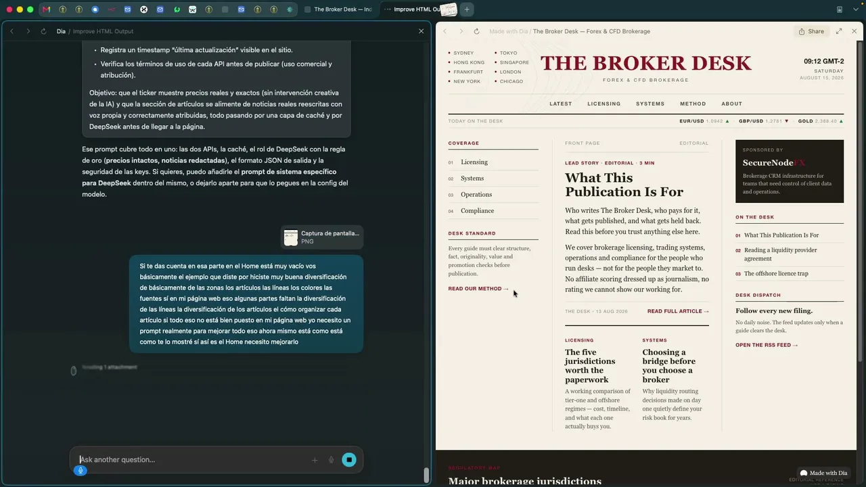The width and height of the screenshot is (866, 487).
Task: Switch to The Broker Desk browser tab
Action: click(338, 9)
